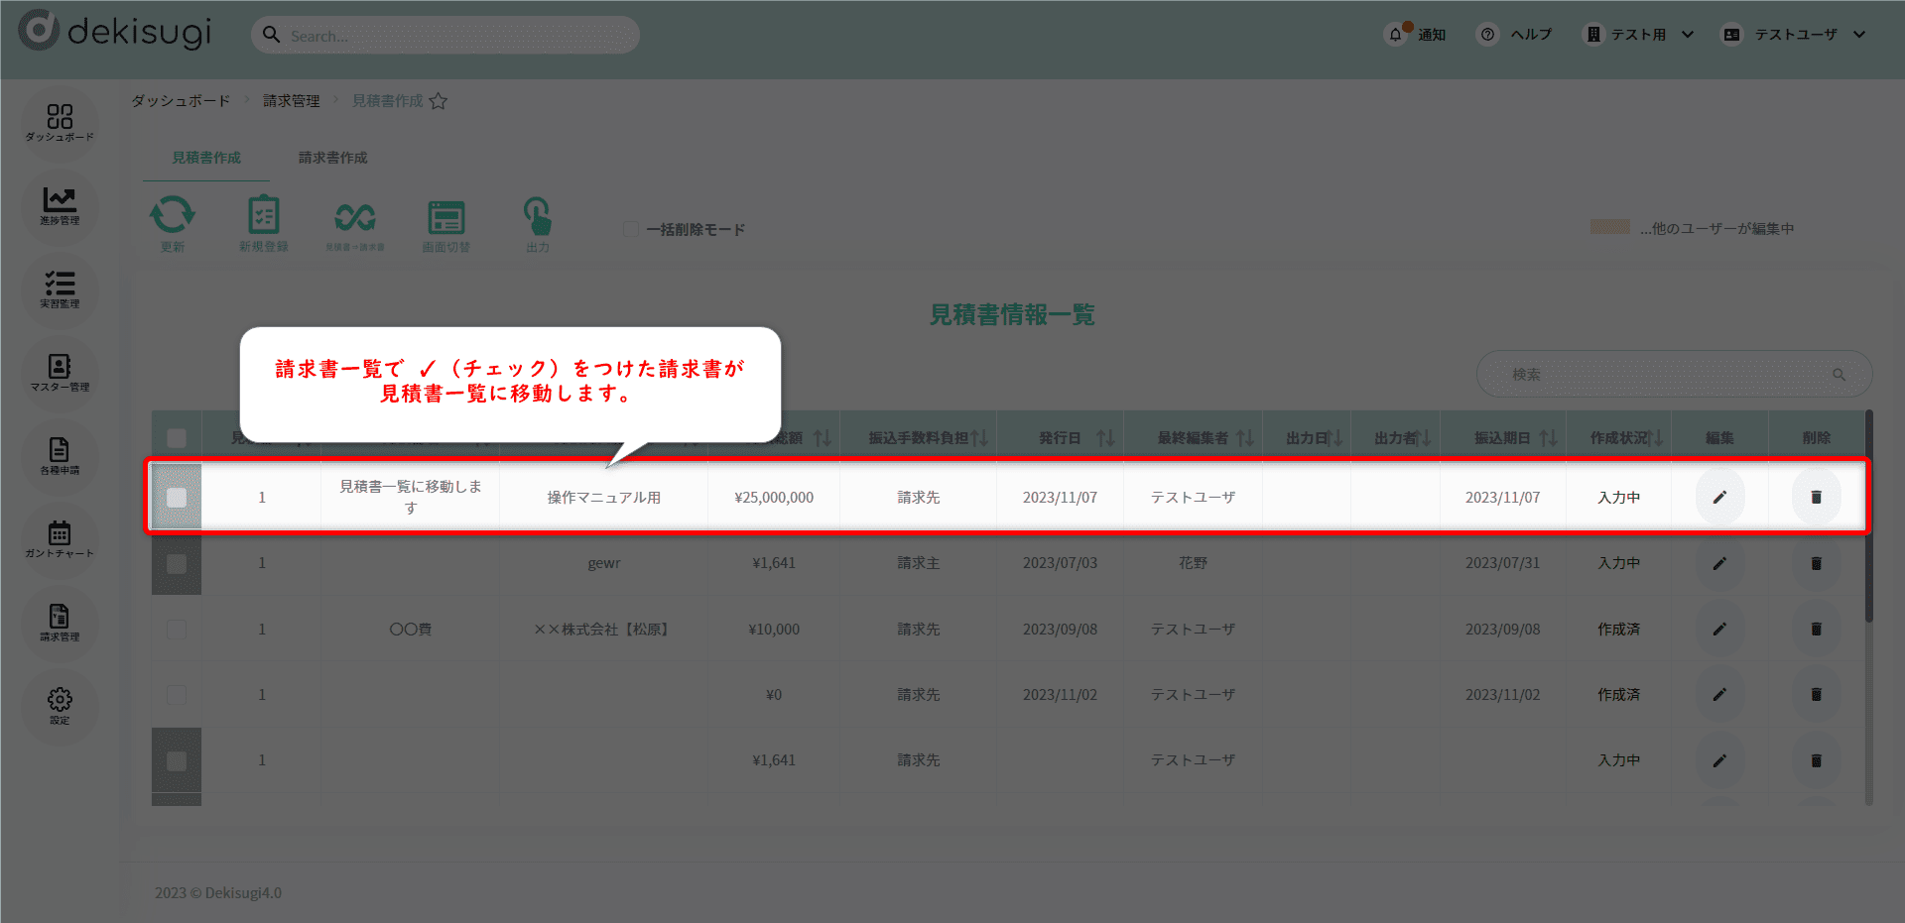This screenshot has width=1905, height=923.
Task: Click the 出力 output icon
Action: (x=537, y=217)
